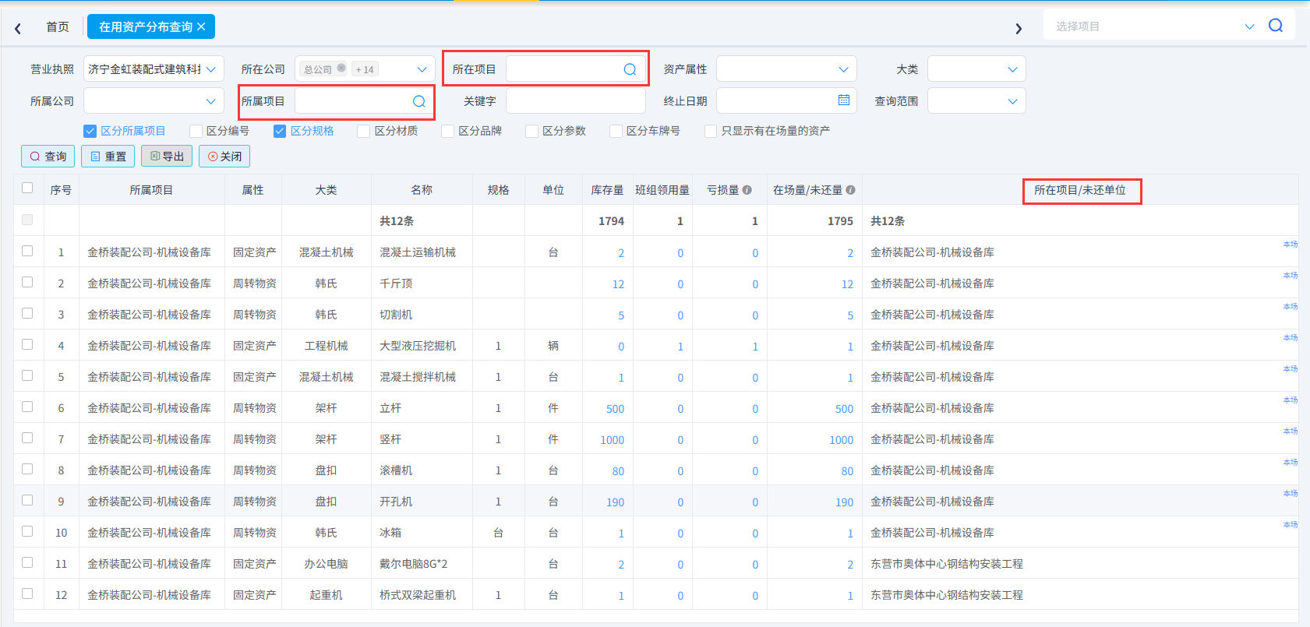
Task: Click info icon beside 在场量/未还量 header
Action: click(850, 190)
